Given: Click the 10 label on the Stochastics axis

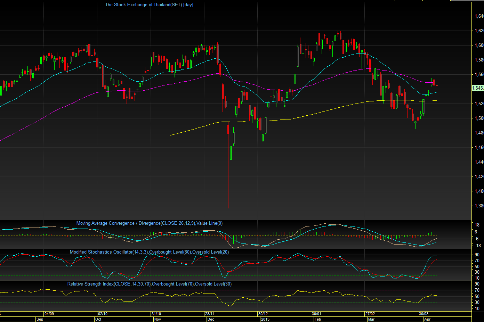Looking at the screenshot, I should click(477, 278).
